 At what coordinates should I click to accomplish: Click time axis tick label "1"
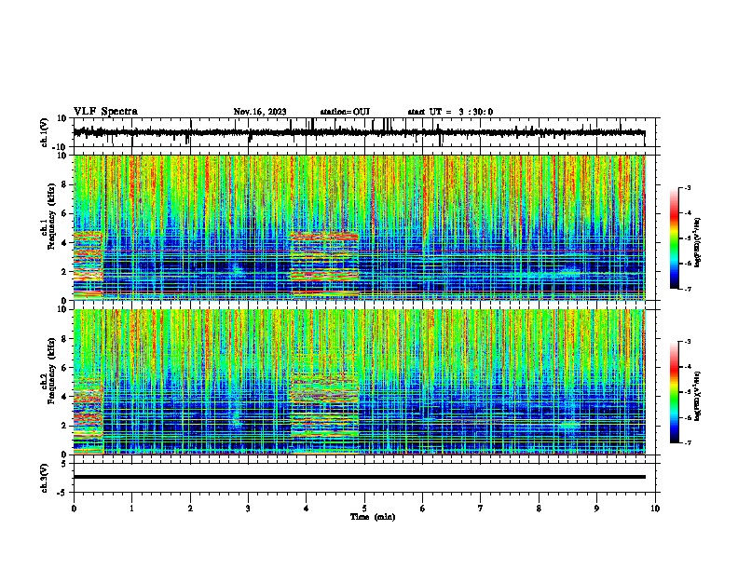pos(131,509)
